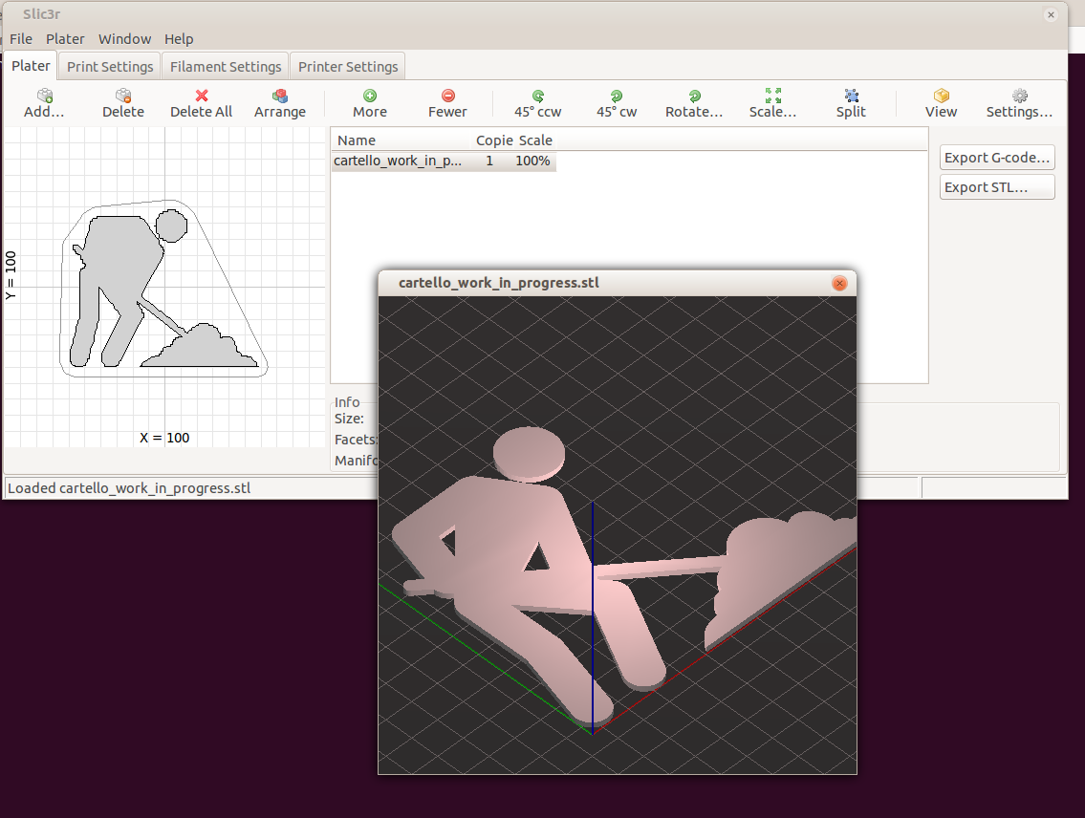1085x818 pixels.
Task: Click Export STL button
Action: point(997,187)
